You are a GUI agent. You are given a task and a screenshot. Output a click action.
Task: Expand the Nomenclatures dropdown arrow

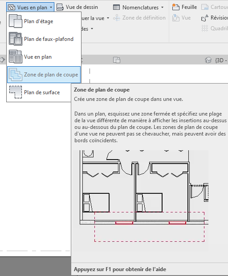point(162,8)
